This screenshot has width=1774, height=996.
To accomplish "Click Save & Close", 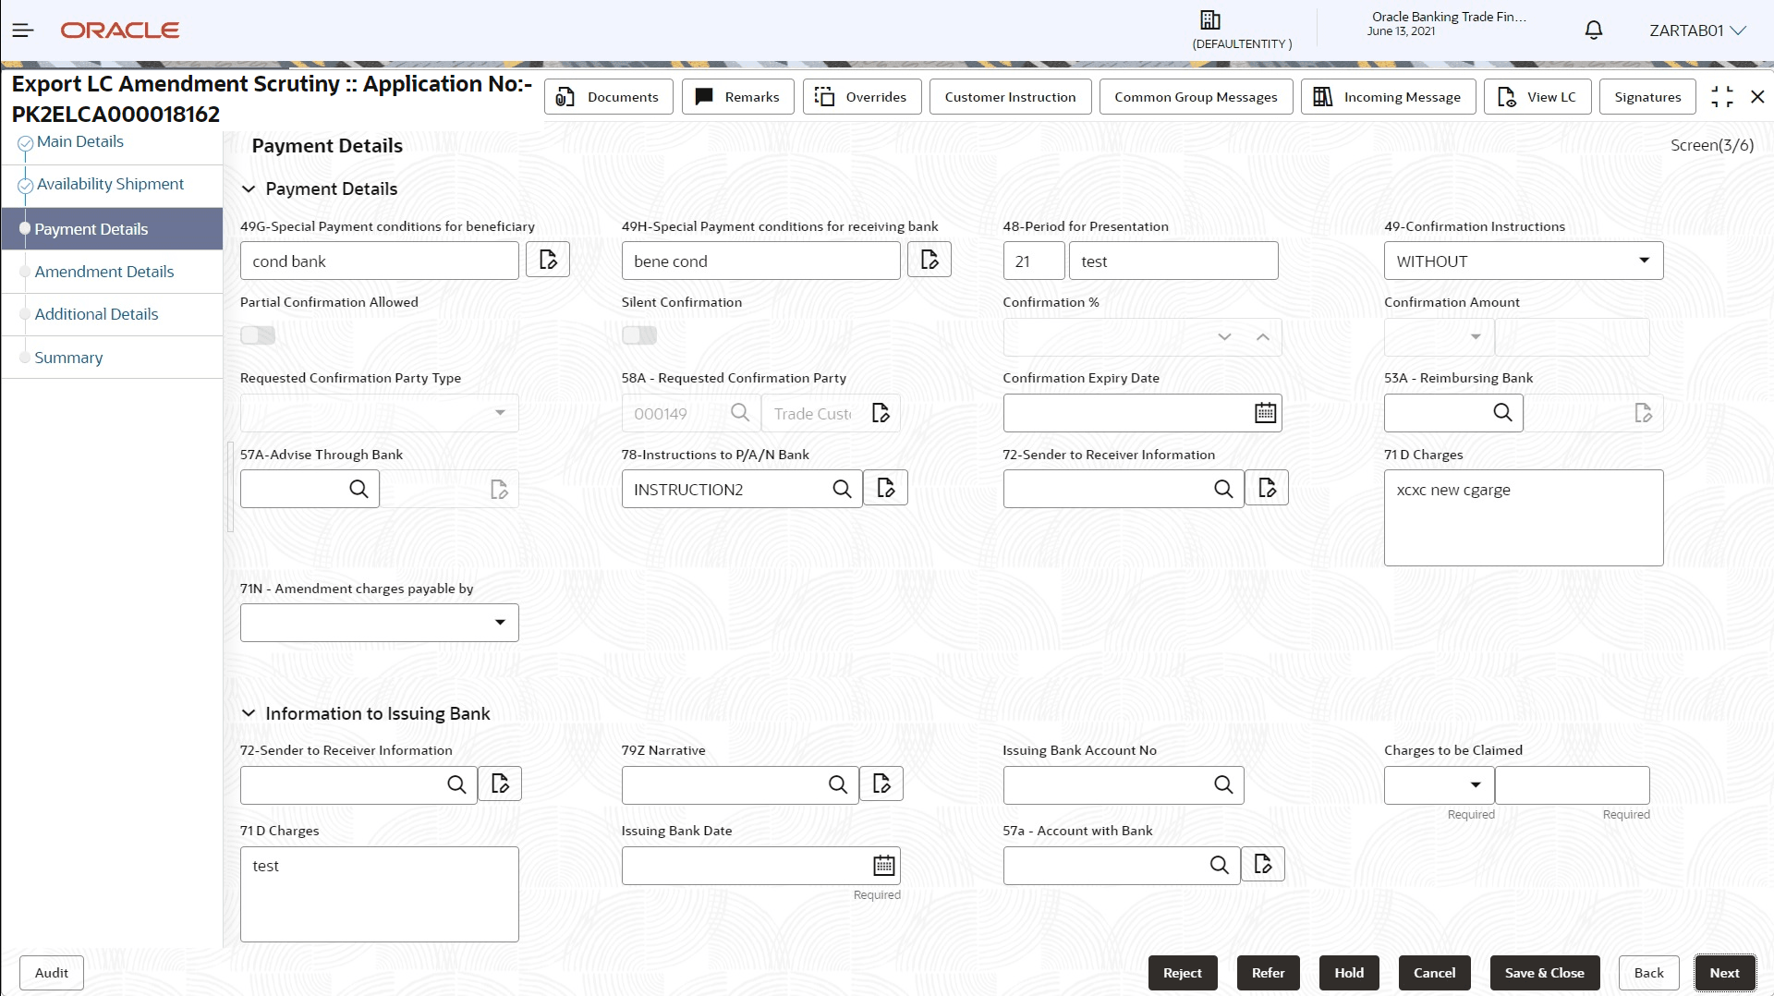I will (x=1544, y=972).
